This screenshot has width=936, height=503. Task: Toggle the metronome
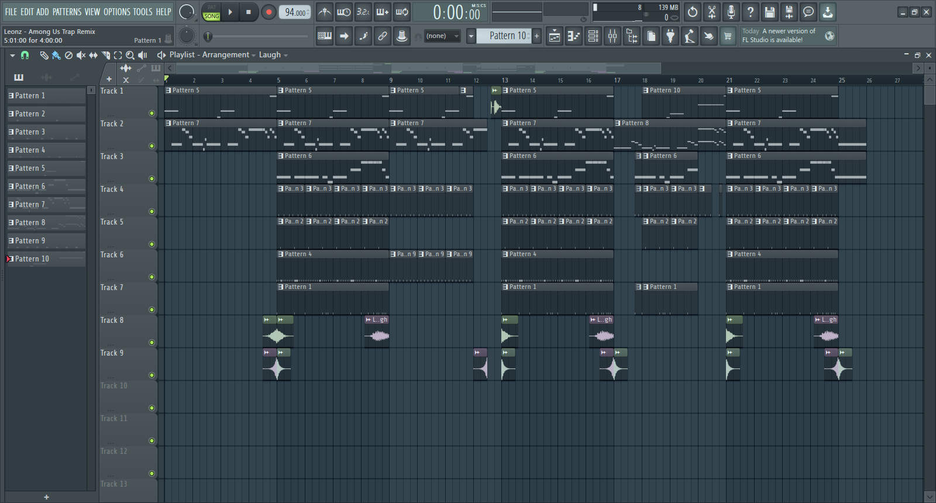[325, 12]
